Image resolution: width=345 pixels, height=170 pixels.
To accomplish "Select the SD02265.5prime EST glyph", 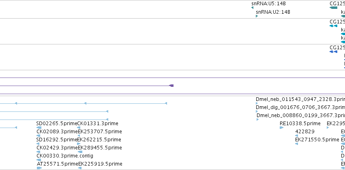I will tap(39, 128).
